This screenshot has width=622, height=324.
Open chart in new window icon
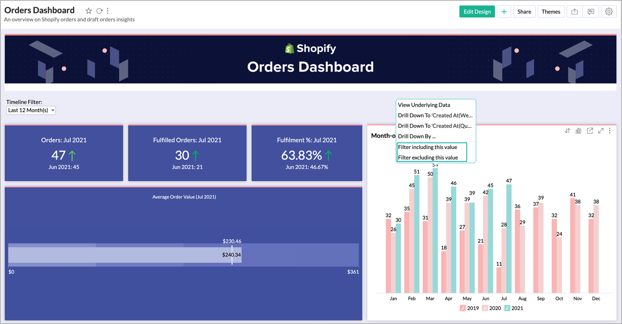589,131
